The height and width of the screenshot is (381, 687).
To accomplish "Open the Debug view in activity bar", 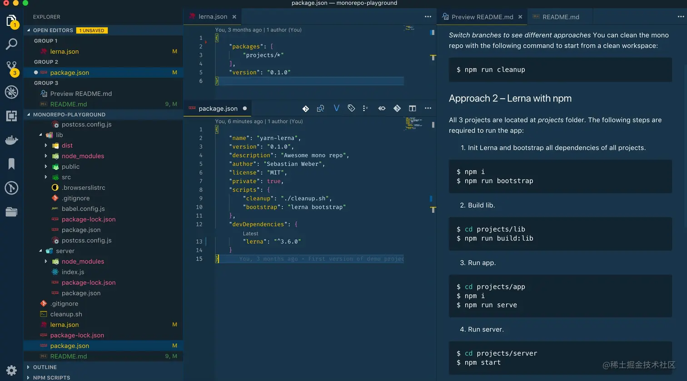I will 11,92.
